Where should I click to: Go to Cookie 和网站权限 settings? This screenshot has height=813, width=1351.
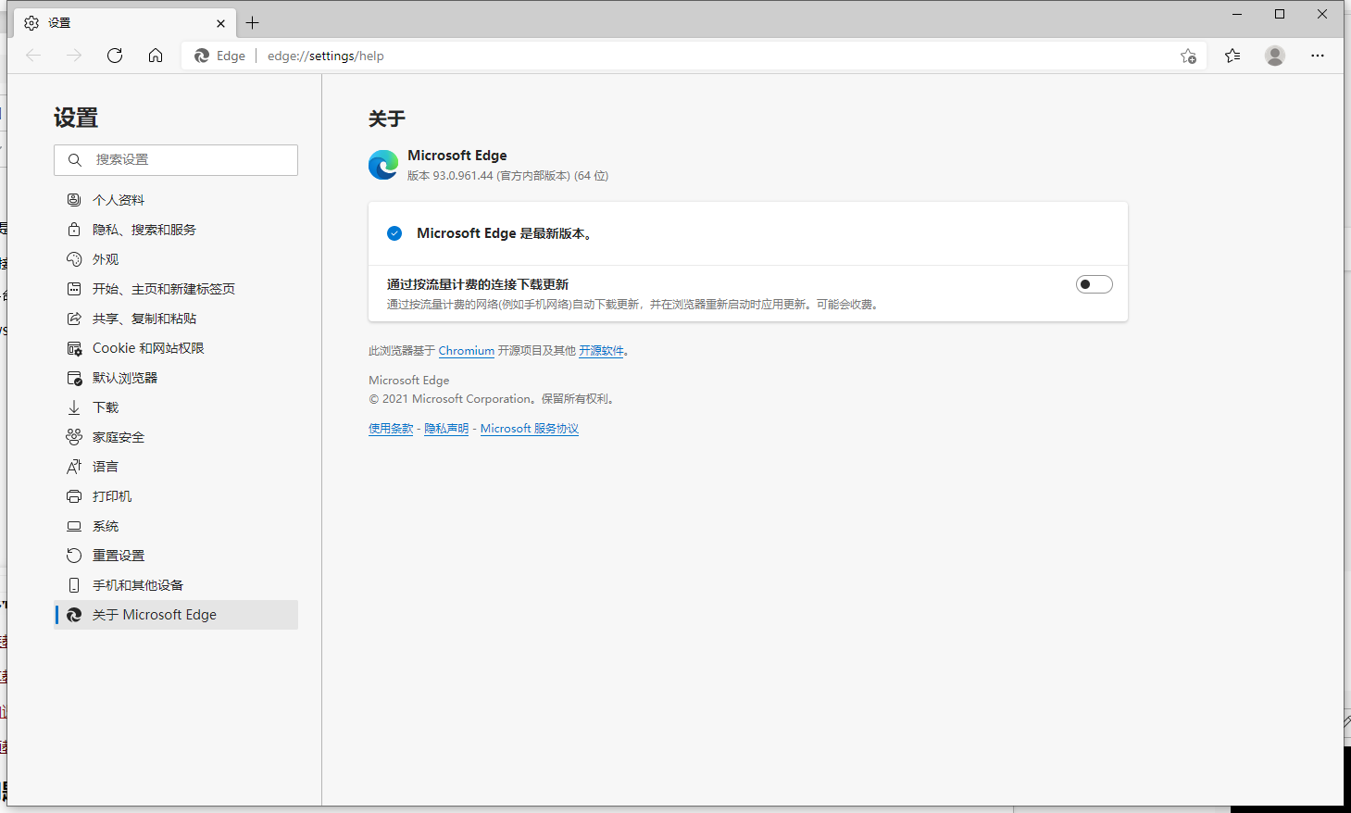click(148, 348)
